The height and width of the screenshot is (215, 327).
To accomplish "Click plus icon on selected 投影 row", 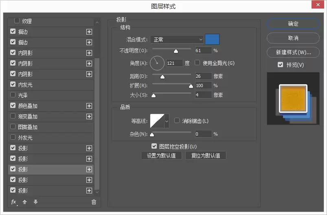I will (x=89, y=169).
